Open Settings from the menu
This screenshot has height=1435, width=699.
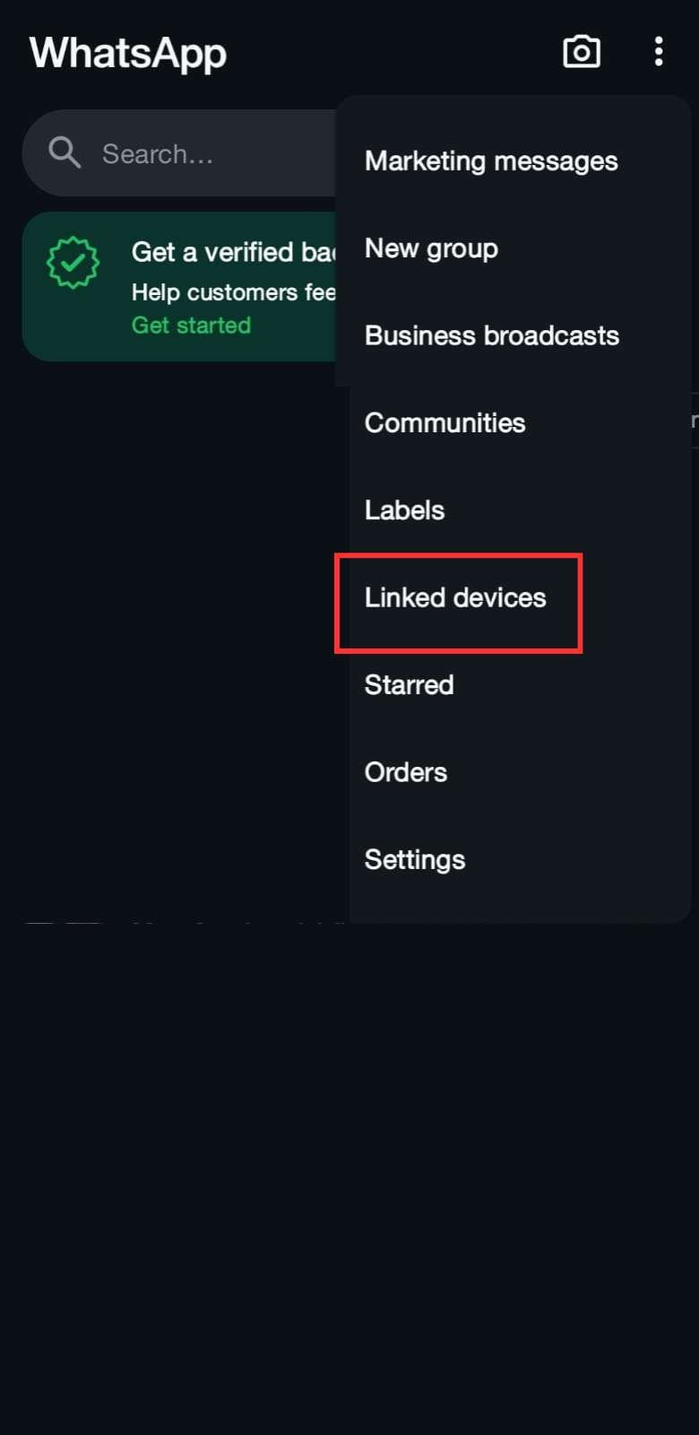pos(415,859)
